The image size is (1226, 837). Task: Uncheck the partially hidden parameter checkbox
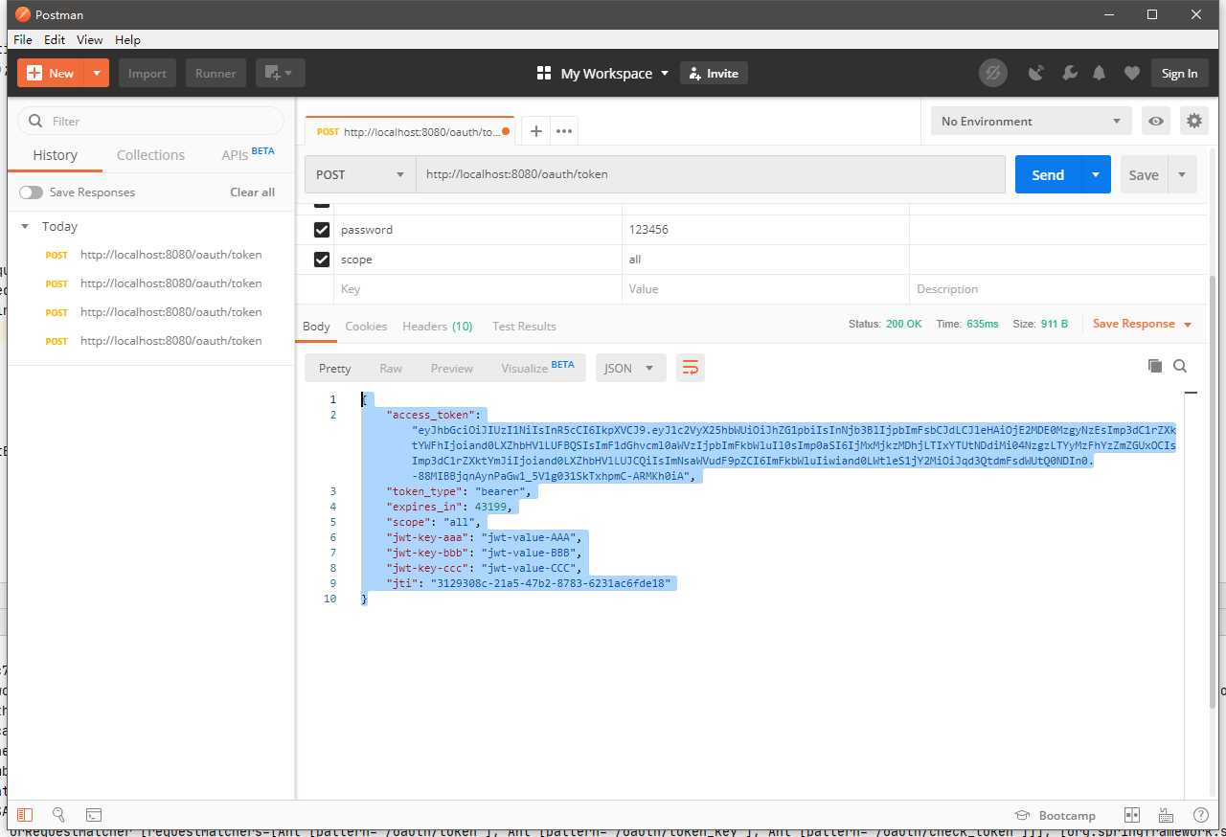[x=322, y=203]
